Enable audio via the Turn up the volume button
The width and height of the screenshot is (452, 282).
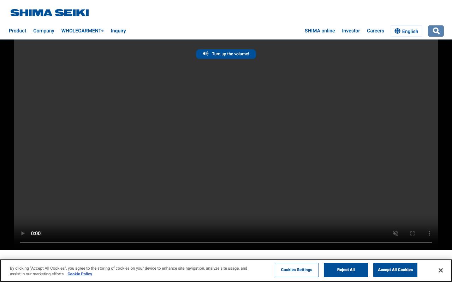point(226,54)
